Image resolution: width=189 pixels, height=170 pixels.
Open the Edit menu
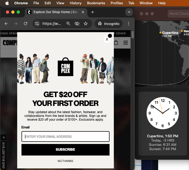click(x=48, y=3)
